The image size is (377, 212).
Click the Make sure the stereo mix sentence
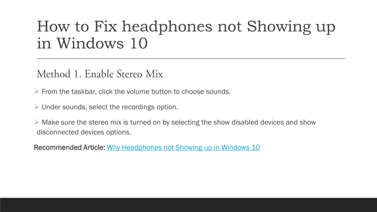pos(176,127)
